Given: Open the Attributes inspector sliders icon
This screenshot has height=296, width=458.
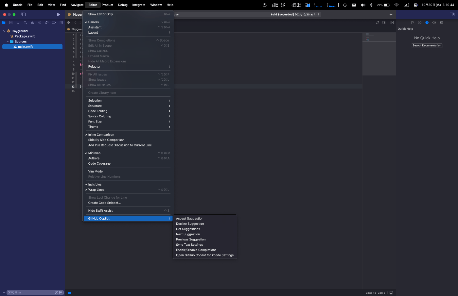Looking at the screenshot, I should point(441,23).
